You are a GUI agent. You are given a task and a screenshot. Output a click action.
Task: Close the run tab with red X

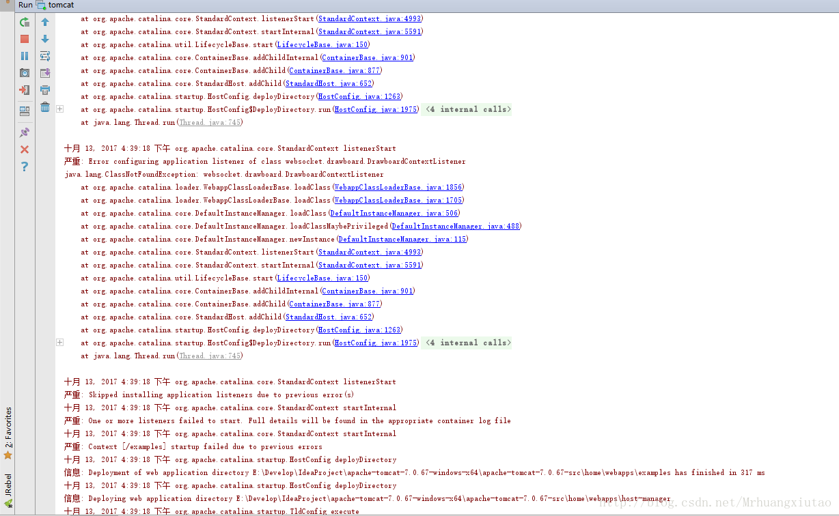click(x=25, y=149)
